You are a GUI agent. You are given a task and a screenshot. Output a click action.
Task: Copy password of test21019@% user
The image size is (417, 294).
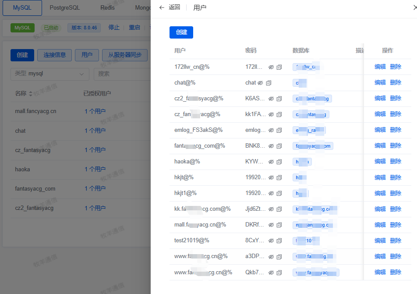pos(279,241)
